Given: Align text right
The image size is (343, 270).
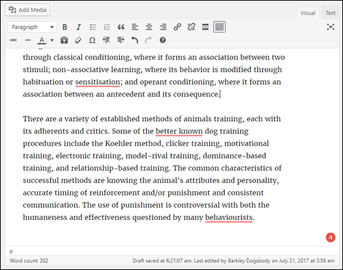Looking at the screenshot, I should [x=163, y=27].
